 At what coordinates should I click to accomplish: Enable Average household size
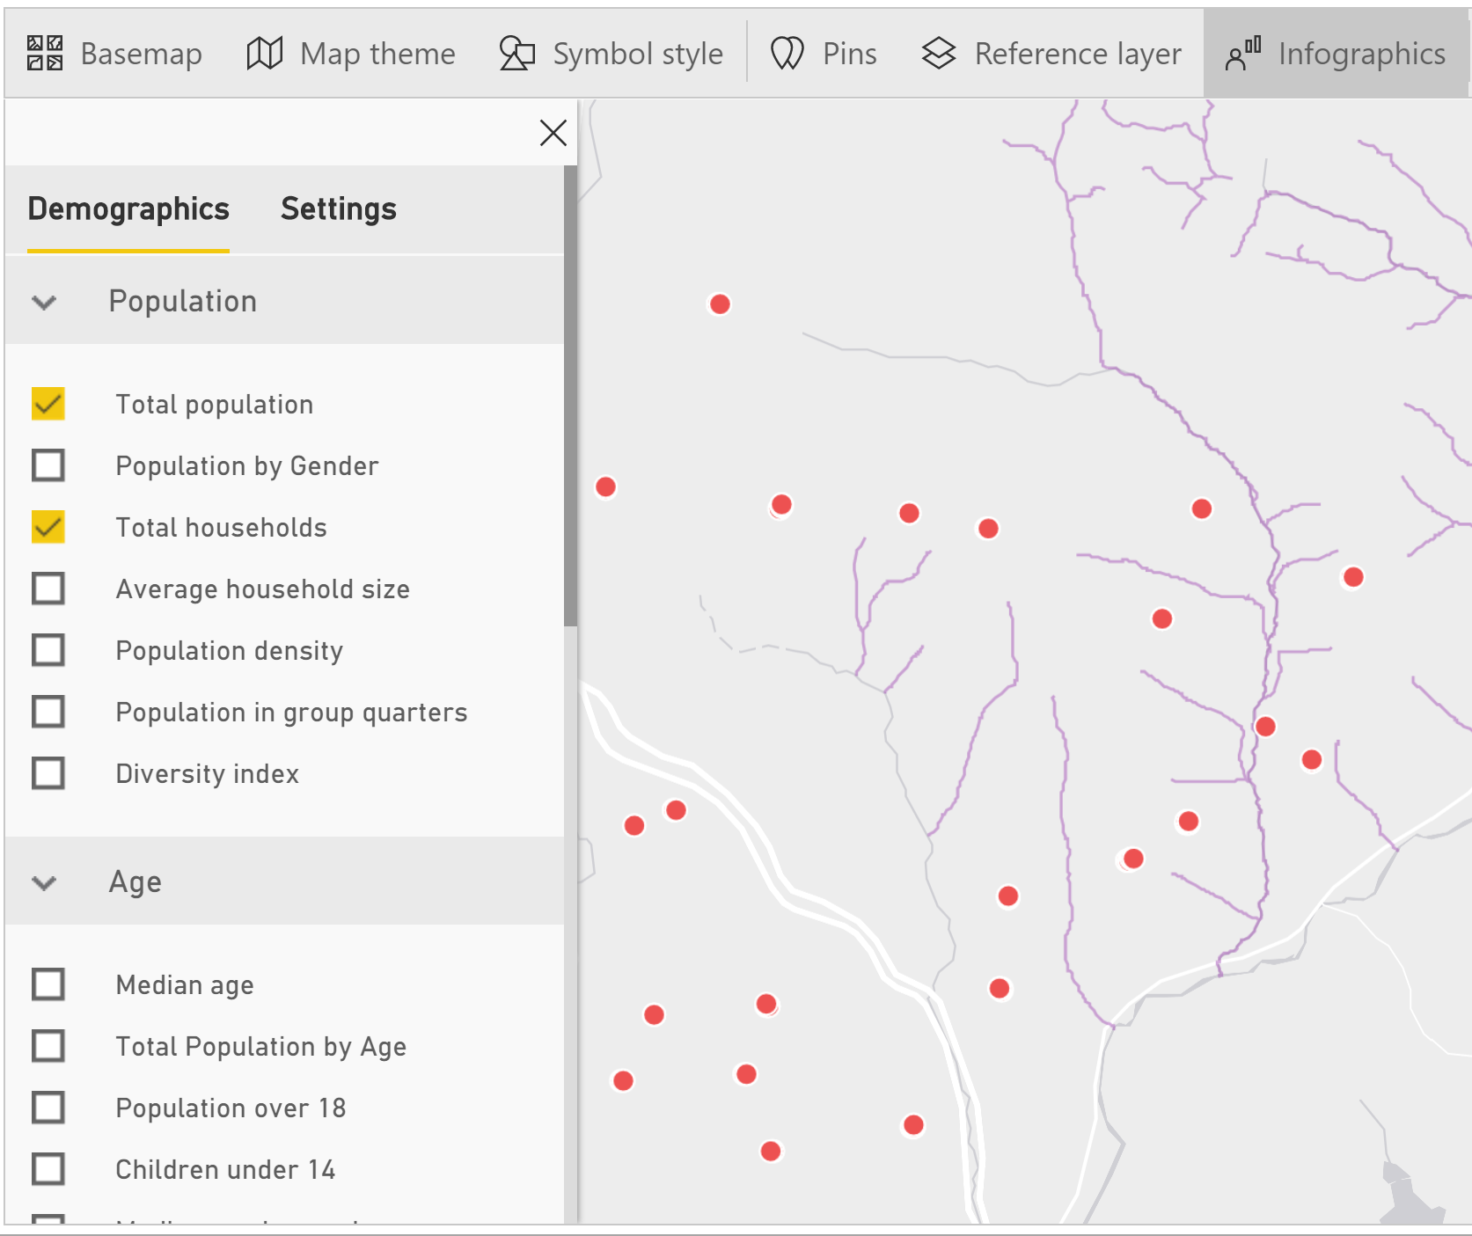[x=48, y=589]
